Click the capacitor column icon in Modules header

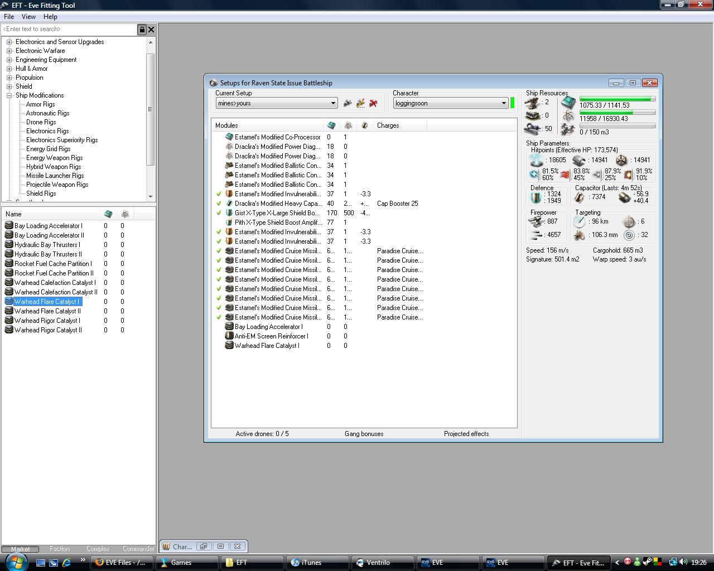tap(365, 125)
